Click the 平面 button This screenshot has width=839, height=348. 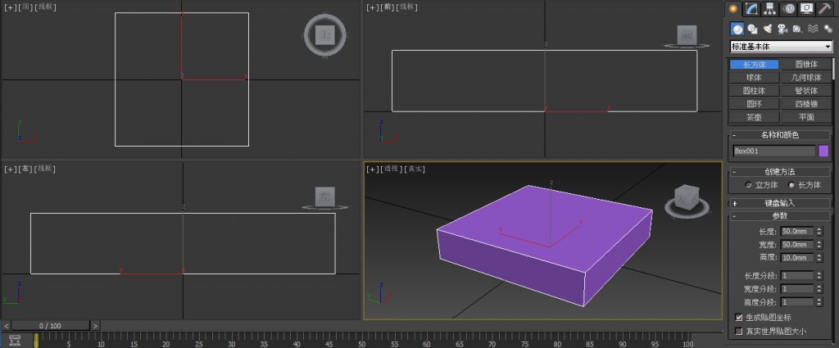[806, 117]
